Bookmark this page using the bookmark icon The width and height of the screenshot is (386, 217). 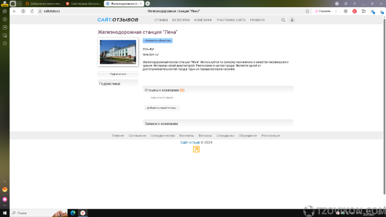point(307,12)
